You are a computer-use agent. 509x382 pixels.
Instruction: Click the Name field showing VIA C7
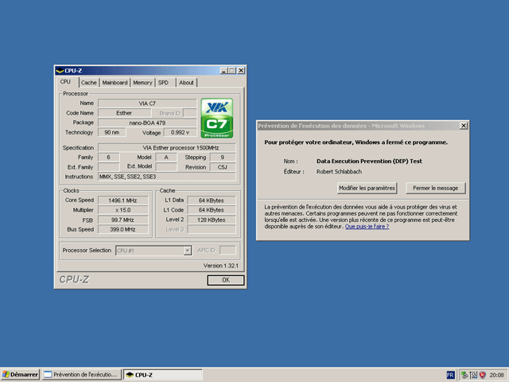[x=147, y=103]
